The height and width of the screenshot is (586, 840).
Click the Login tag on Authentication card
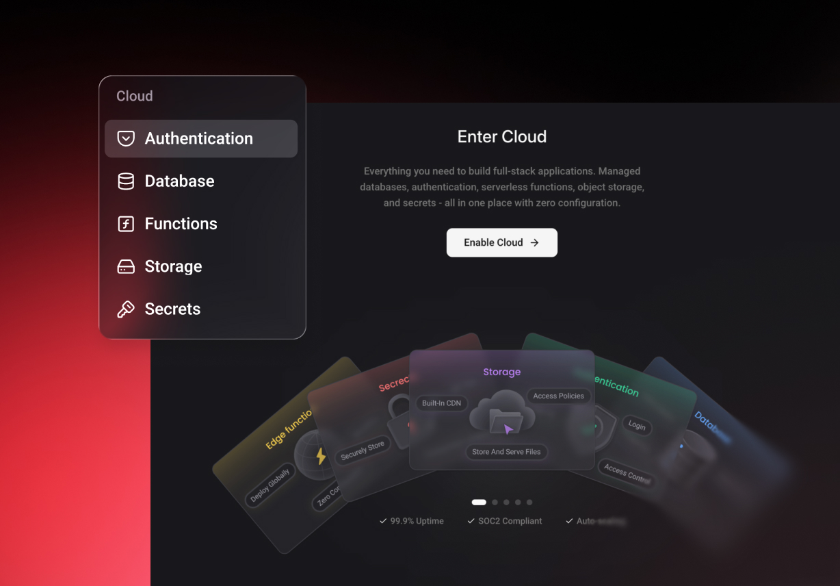(x=637, y=426)
